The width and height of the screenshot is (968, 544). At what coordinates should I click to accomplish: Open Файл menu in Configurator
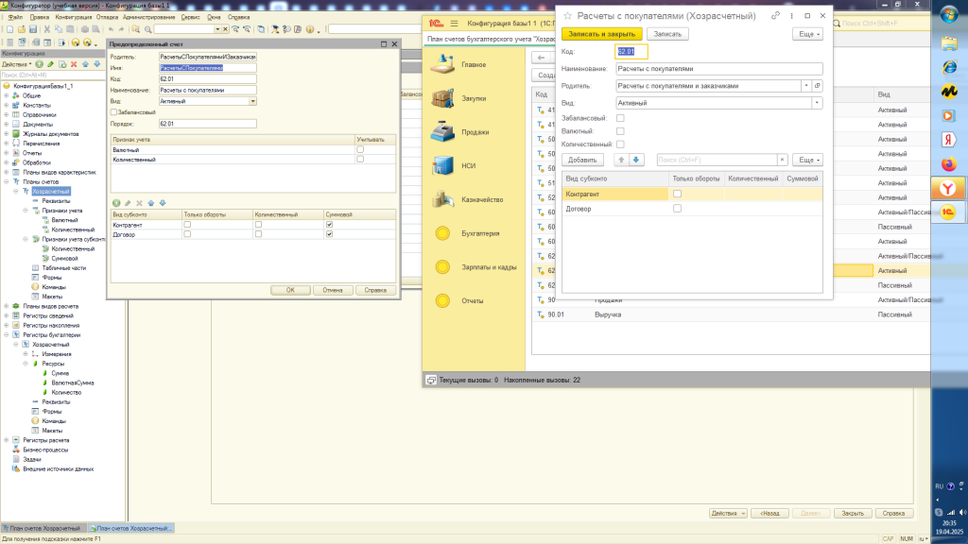(15, 17)
